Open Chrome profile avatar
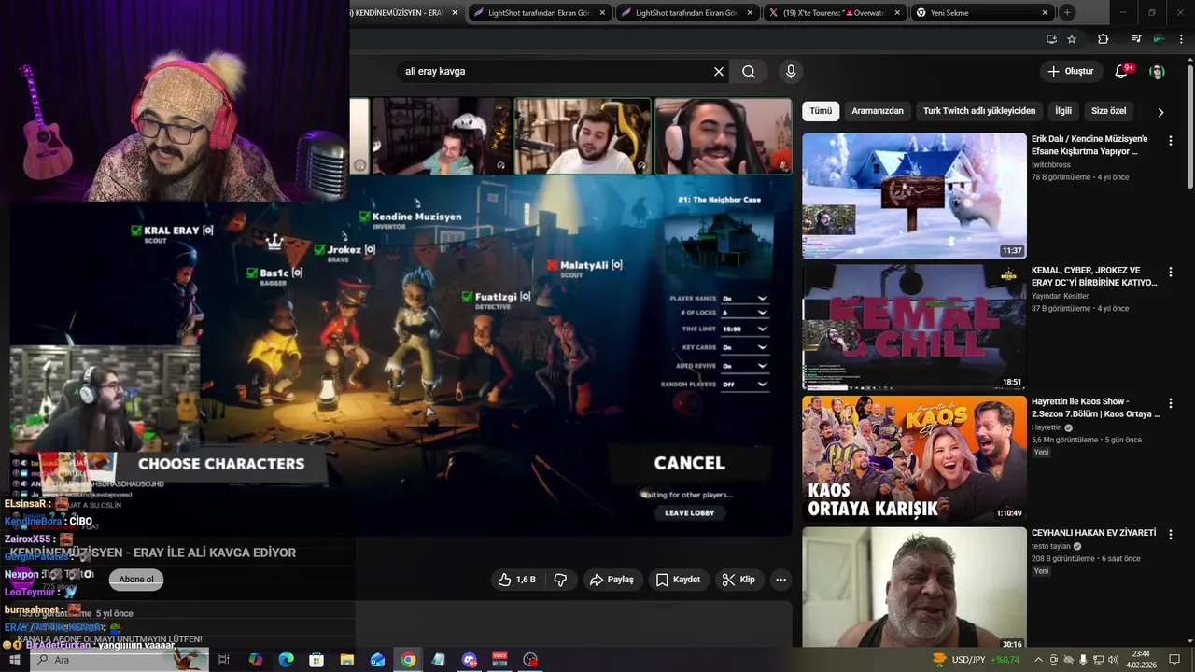Viewport: 1195px width, 672px height. pos(1158,39)
